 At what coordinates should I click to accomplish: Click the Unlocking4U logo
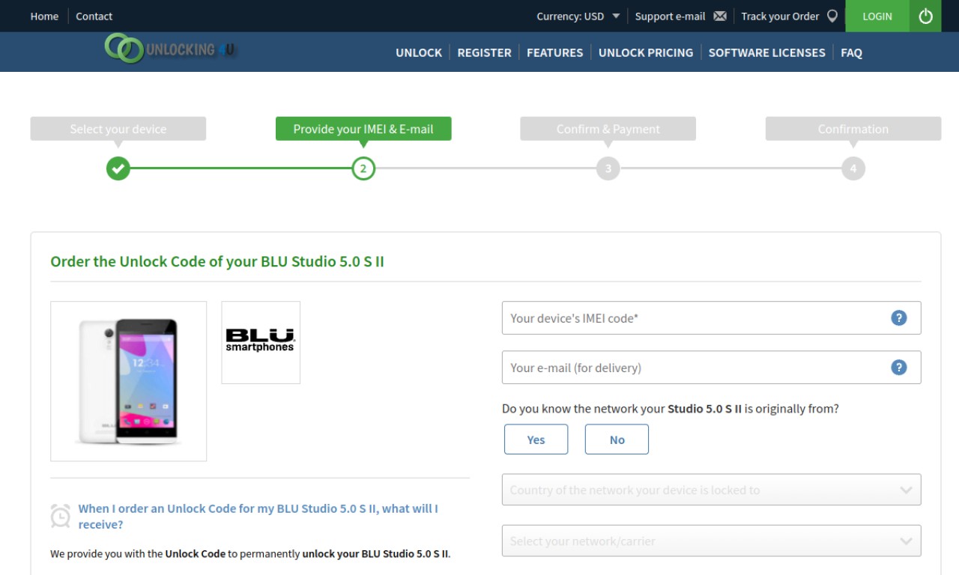[x=171, y=49]
